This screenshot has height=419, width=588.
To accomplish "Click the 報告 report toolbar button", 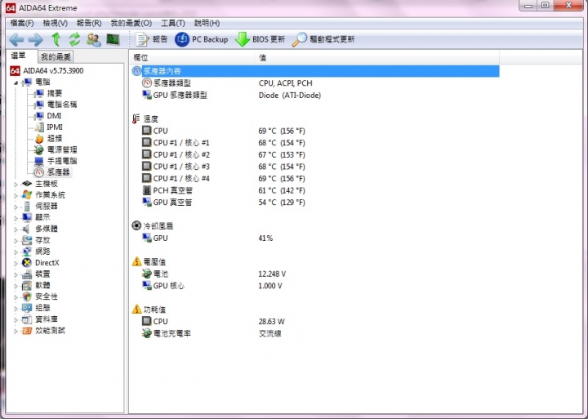I will pyautogui.click(x=152, y=39).
